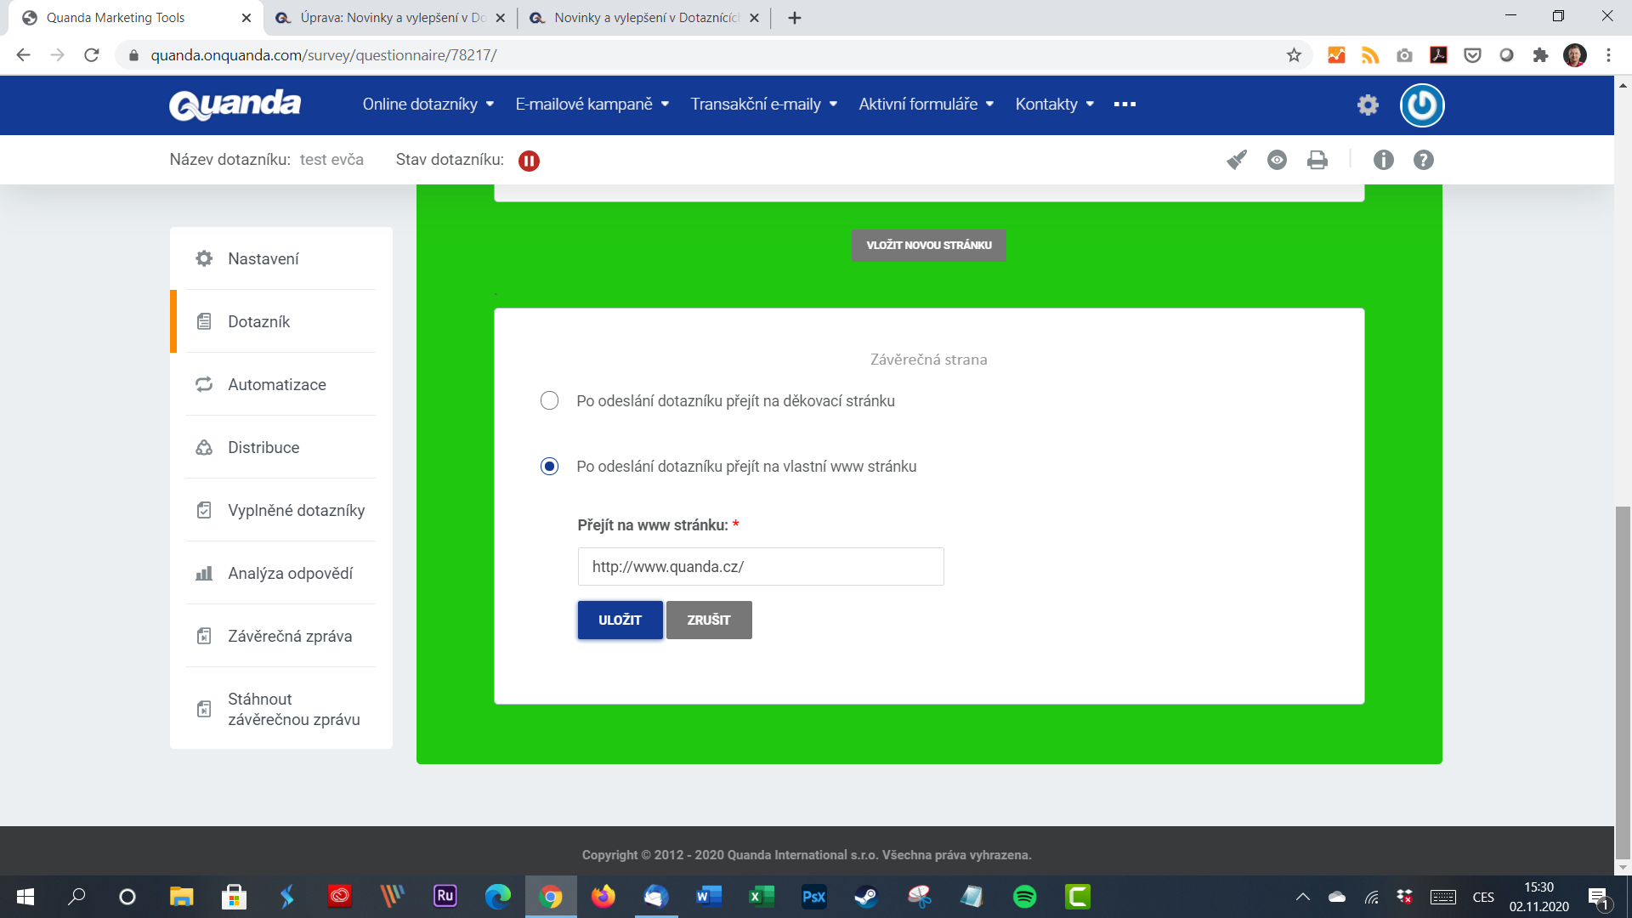Select radio button for vlastní www stránku
Screen dimensions: 1632x918
(548, 467)
